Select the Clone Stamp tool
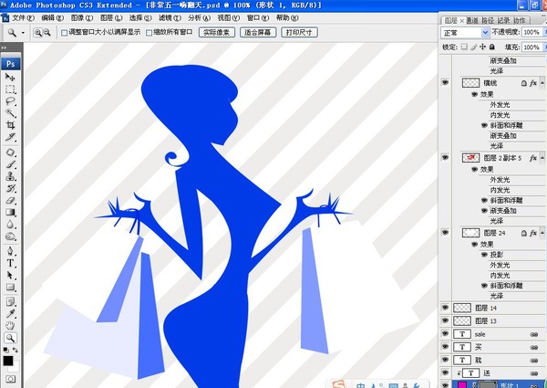 10,176
